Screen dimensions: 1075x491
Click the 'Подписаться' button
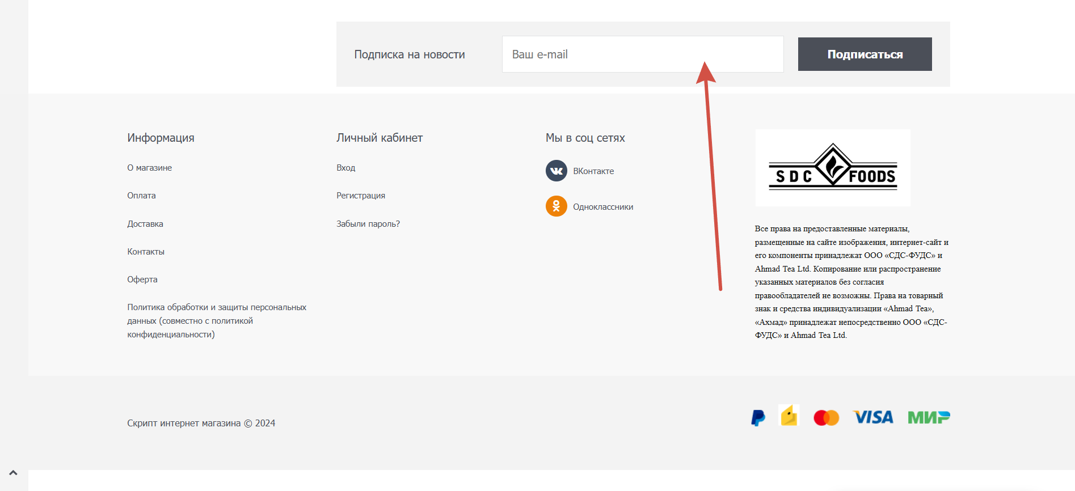[x=865, y=54]
